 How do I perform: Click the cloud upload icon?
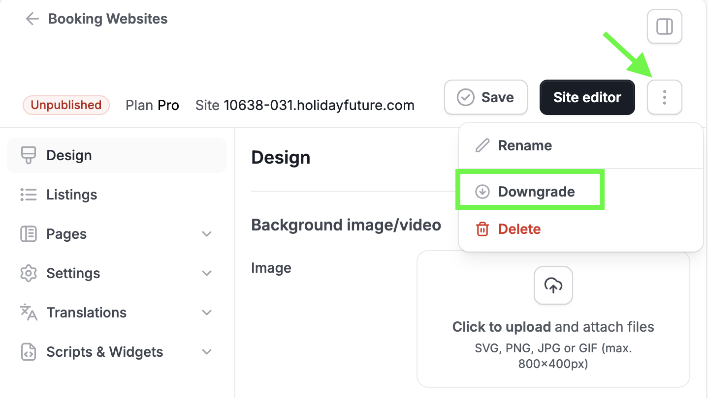click(553, 285)
